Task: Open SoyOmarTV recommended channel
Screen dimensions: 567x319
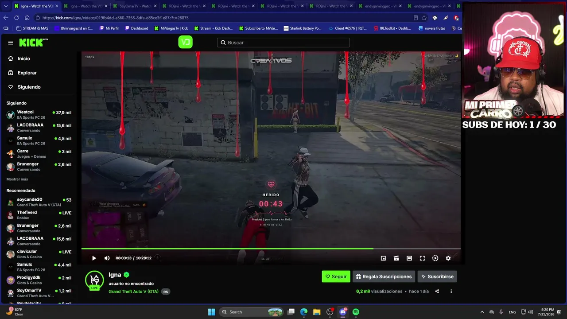Action: tap(39, 293)
